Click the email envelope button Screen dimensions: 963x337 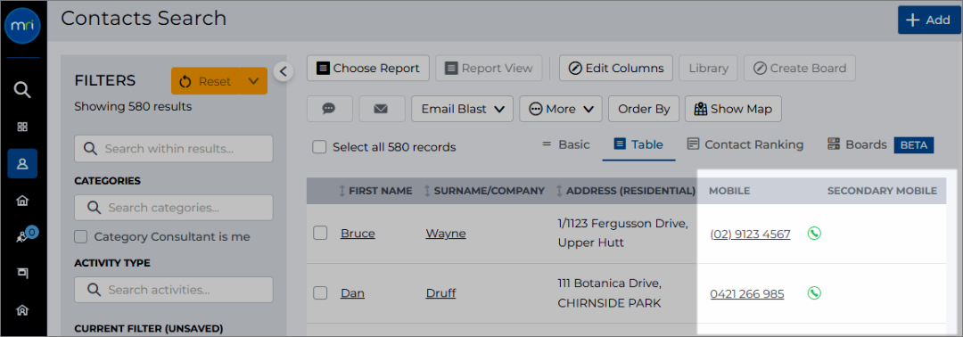click(382, 109)
